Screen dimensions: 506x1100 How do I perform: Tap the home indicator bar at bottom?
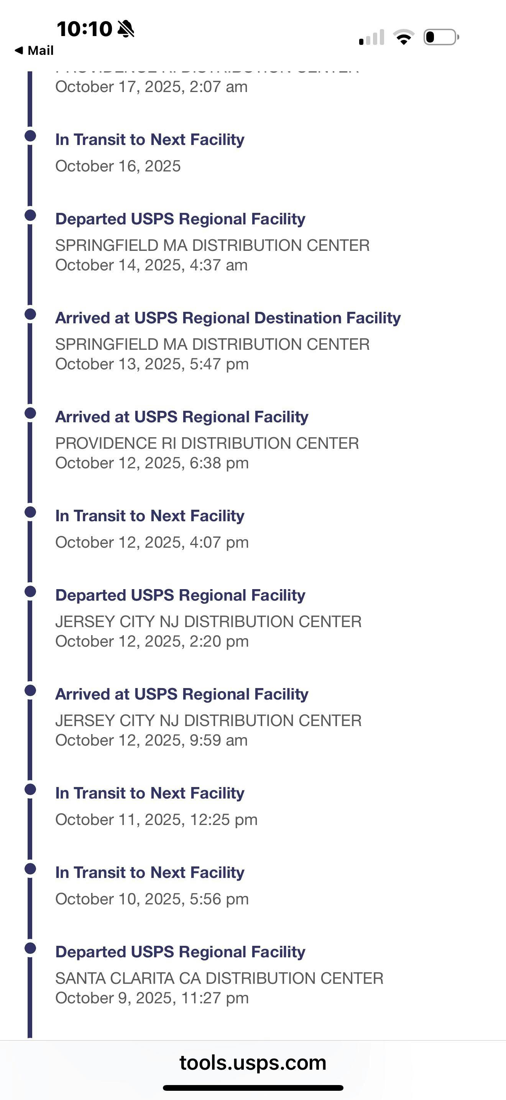(253, 1088)
